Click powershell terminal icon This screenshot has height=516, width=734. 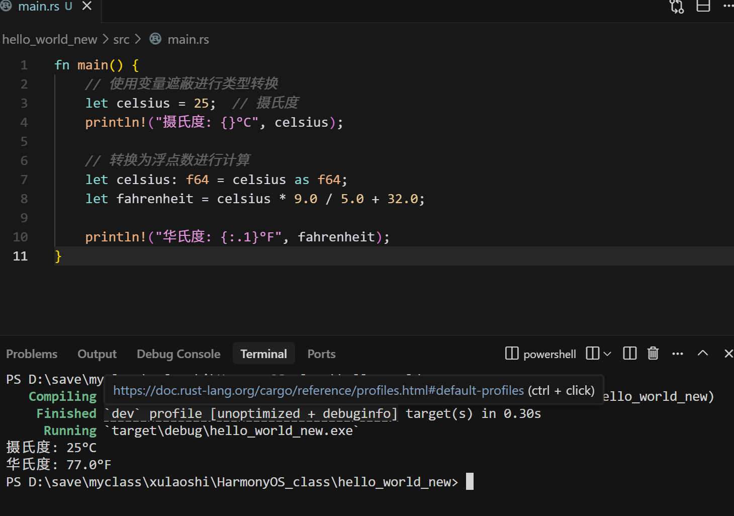(x=511, y=353)
